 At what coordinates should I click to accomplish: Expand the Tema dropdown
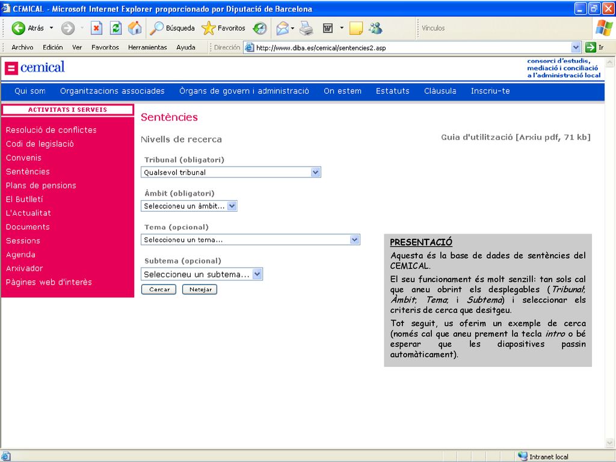pos(354,239)
